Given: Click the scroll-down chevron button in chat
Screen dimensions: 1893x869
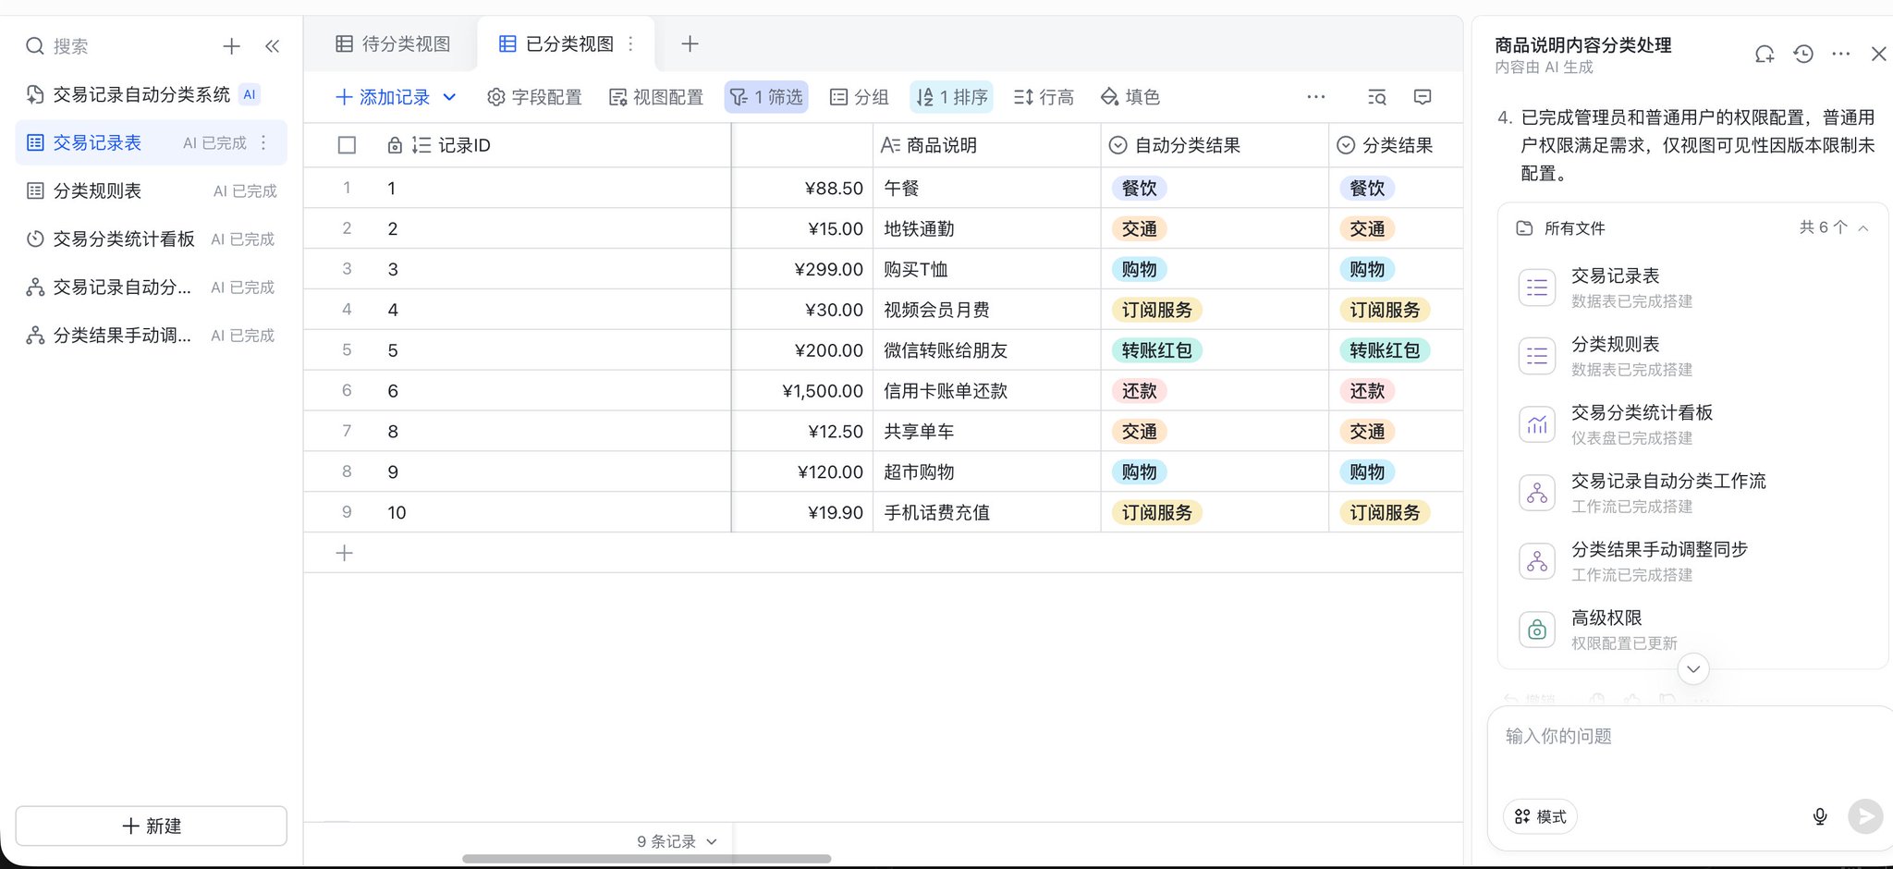Looking at the screenshot, I should point(1693,668).
